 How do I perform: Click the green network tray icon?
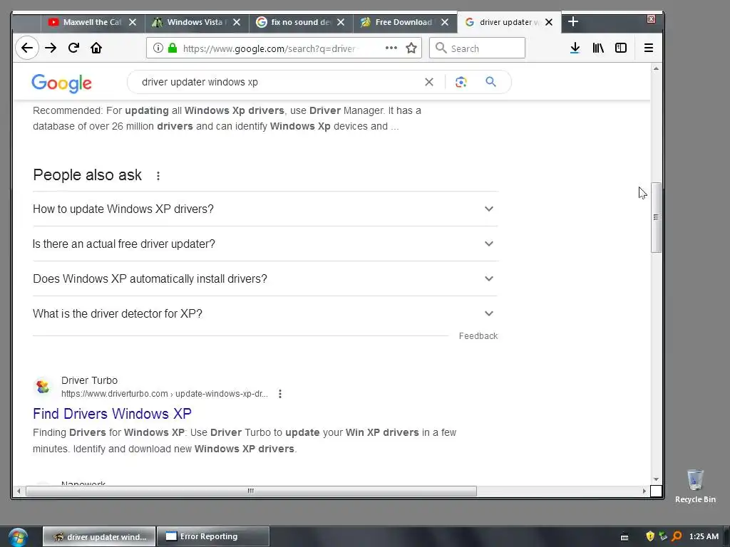[663, 536]
